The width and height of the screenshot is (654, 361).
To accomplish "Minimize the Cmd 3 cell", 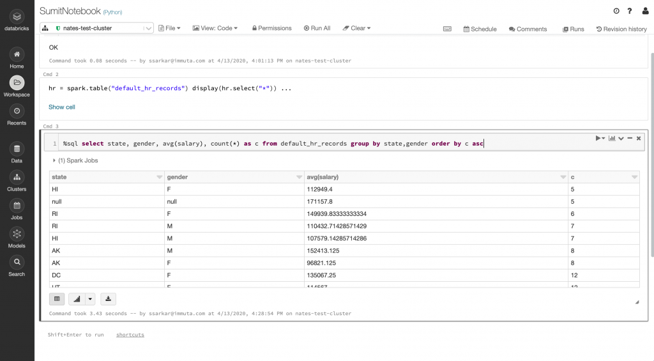I will point(630,138).
